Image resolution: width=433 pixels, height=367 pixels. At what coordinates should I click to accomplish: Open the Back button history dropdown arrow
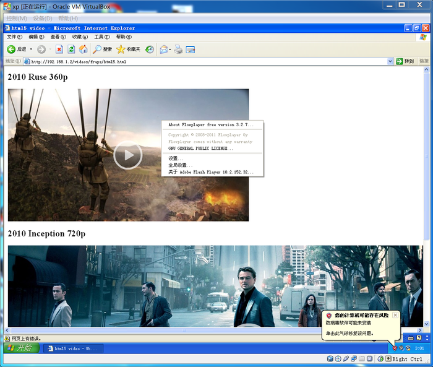click(x=31, y=50)
